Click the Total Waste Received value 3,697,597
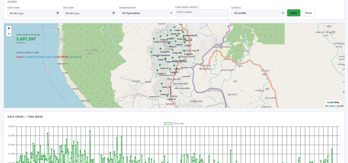 tap(26, 39)
